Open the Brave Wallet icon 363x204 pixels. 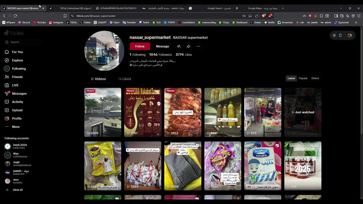tap(342, 16)
